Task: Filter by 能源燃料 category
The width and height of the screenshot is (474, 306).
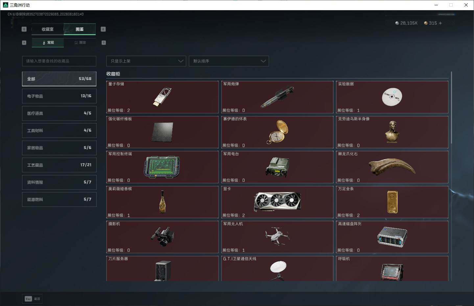Action: [59, 199]
